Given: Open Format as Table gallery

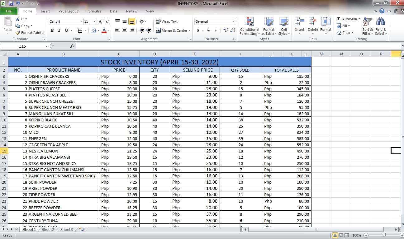Looking at the screenshot, I should pyautogui.click(x=269, y=26).
